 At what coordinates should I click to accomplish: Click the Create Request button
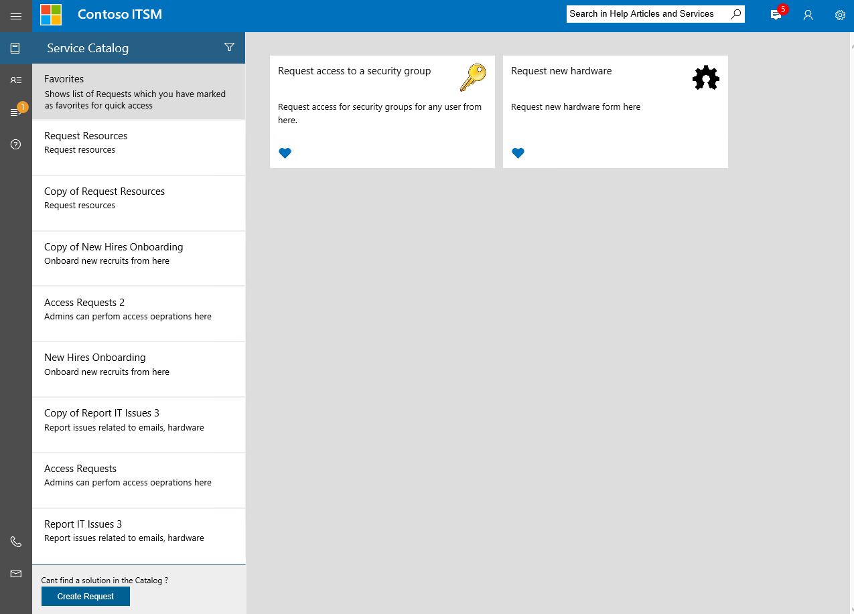click(x=86, y=596)
